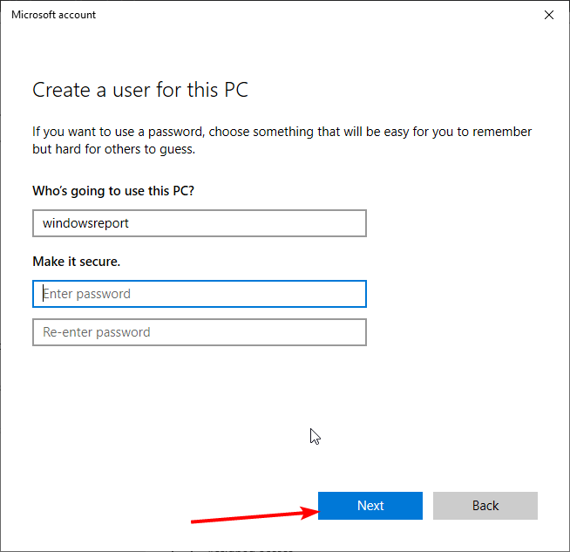This screenshot has width=570, height=552.
Task: Click the word 'secure' in the bold label
Action: coord(98,262)
